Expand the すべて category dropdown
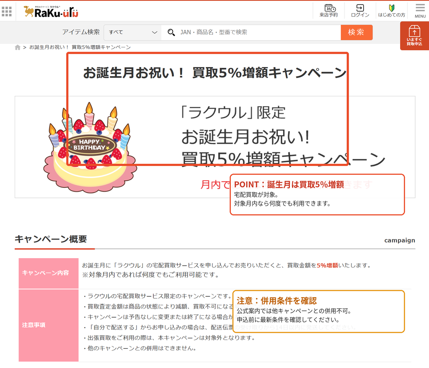Image resolution: width=429 pixels, height=368 pixels. tap(132, 32)
